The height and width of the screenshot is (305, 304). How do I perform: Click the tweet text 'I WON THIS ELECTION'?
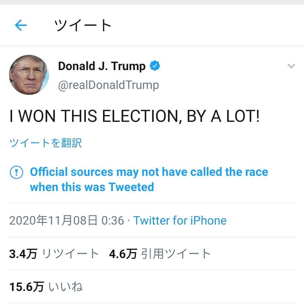click(135, 116)
